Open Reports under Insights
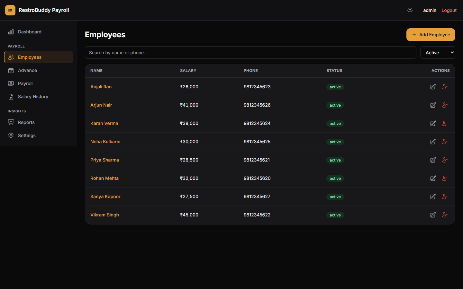The height and width of the screenshot is (289, 463). coord(38,122)
